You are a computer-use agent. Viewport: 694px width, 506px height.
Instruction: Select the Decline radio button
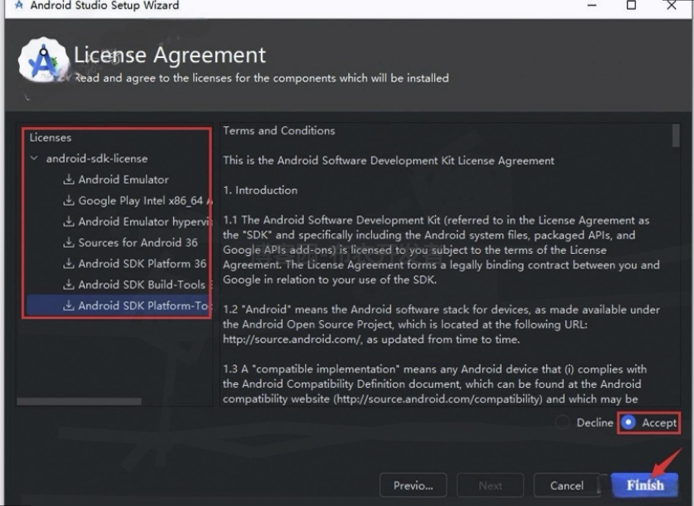pos(562,422)
